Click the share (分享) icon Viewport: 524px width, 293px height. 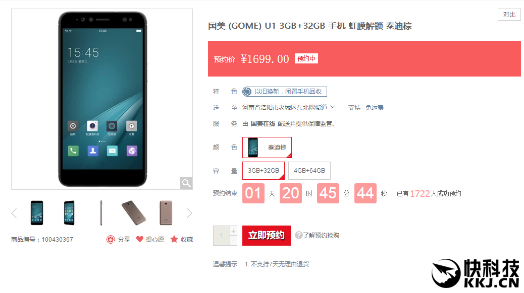point(111,239)
